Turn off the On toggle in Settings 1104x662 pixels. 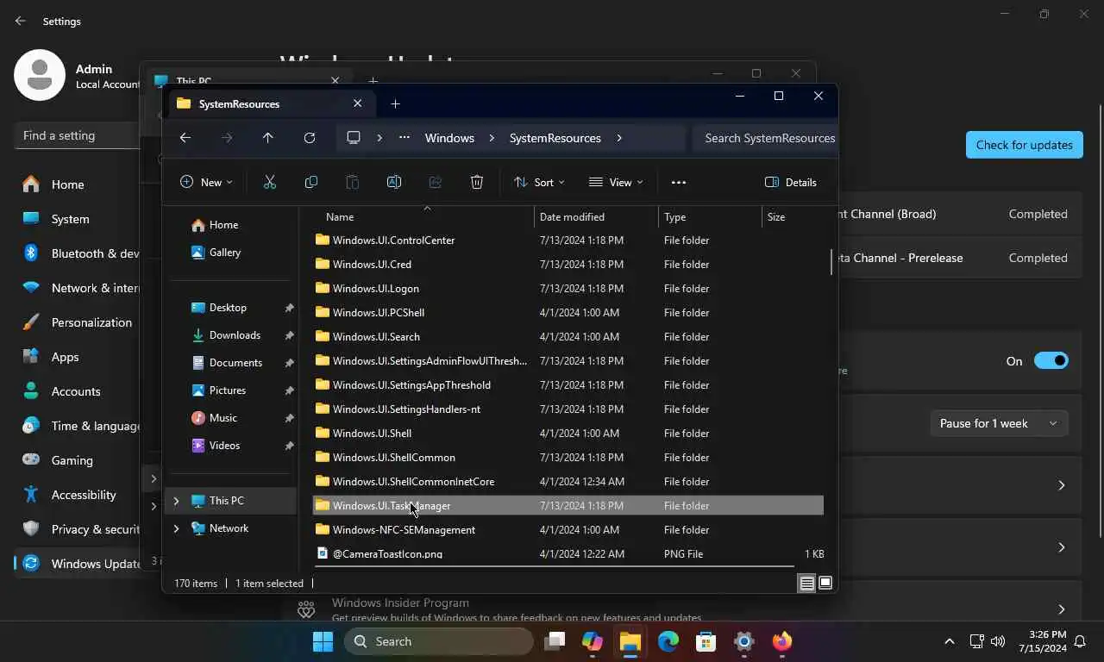(x=1051, y=361)
